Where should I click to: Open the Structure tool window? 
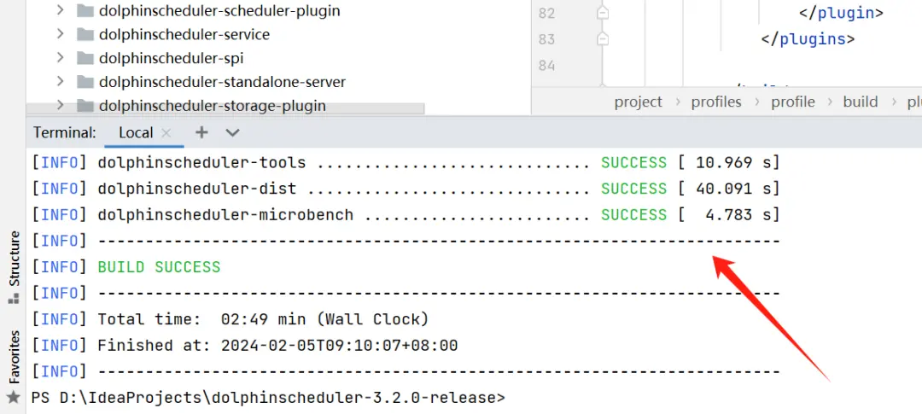pyautogui.click(x=14, y=258)
